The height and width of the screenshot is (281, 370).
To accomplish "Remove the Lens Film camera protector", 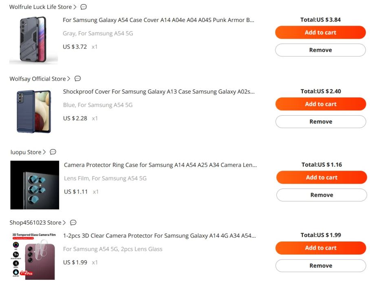I will tap(322, 195).
